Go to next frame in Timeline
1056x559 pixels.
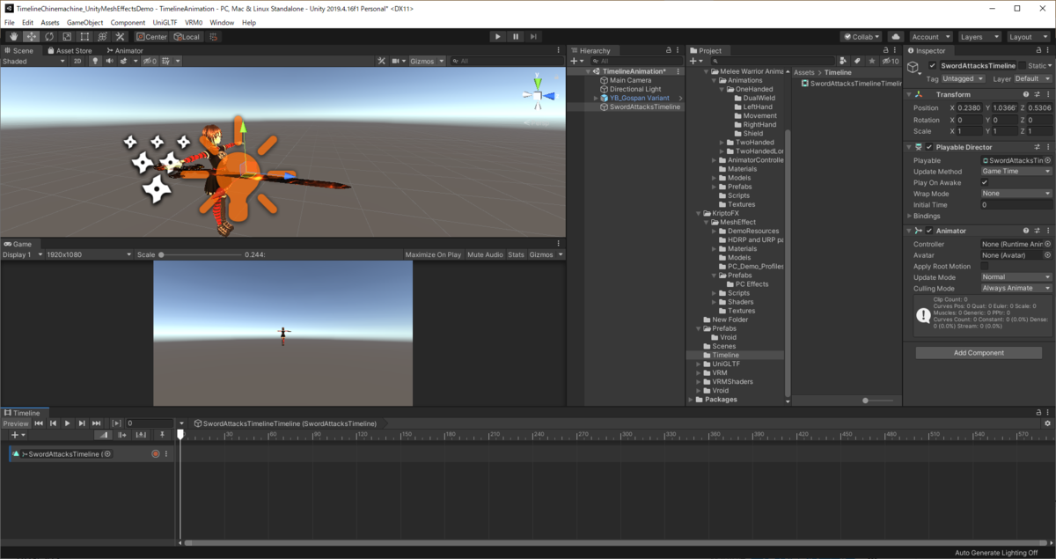point(81,423)
